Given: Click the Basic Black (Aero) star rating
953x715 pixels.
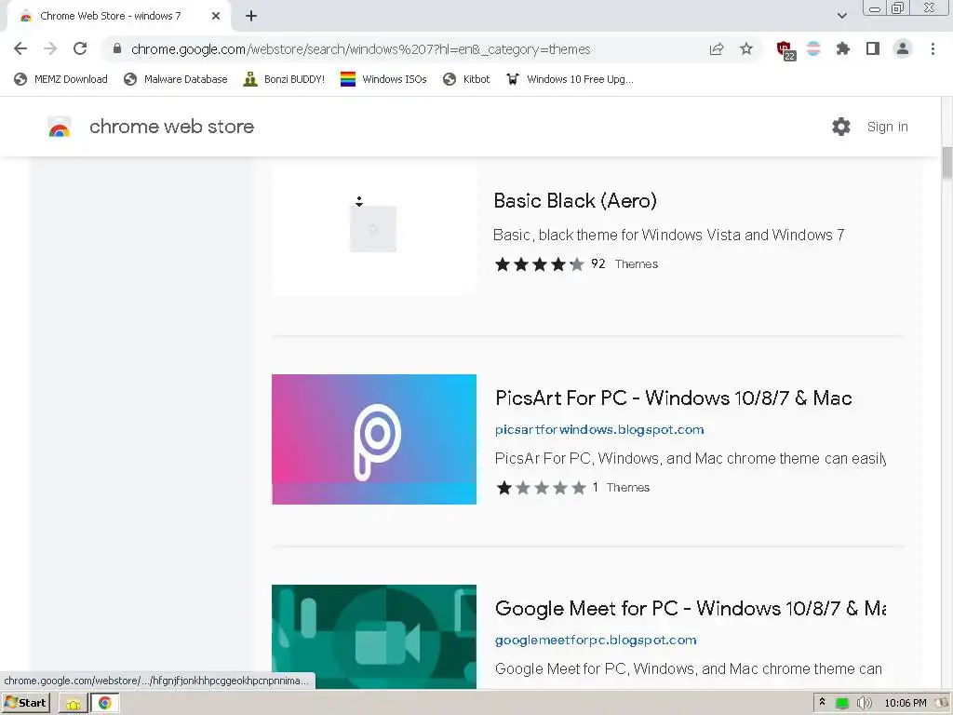Looking at the screenshot, I should (x=540, y=263).
